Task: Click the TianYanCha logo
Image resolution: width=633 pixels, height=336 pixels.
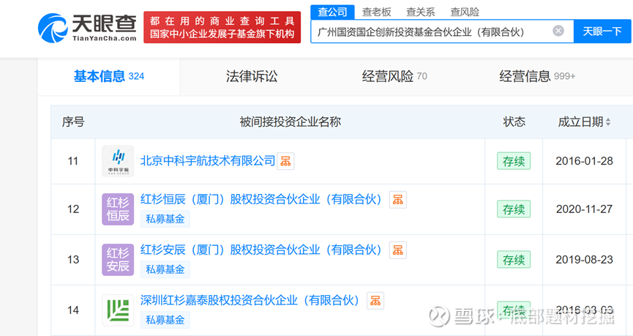Action: (87, 28)
